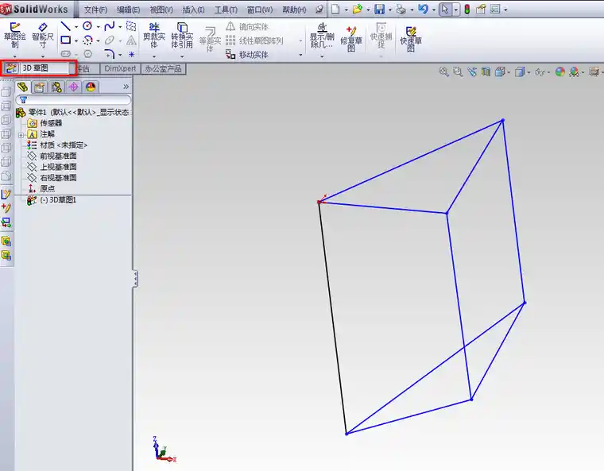Open the 视图(V) menu
Image resolution: width=604 pixels, height=471 pixels.
click(161, 10)
